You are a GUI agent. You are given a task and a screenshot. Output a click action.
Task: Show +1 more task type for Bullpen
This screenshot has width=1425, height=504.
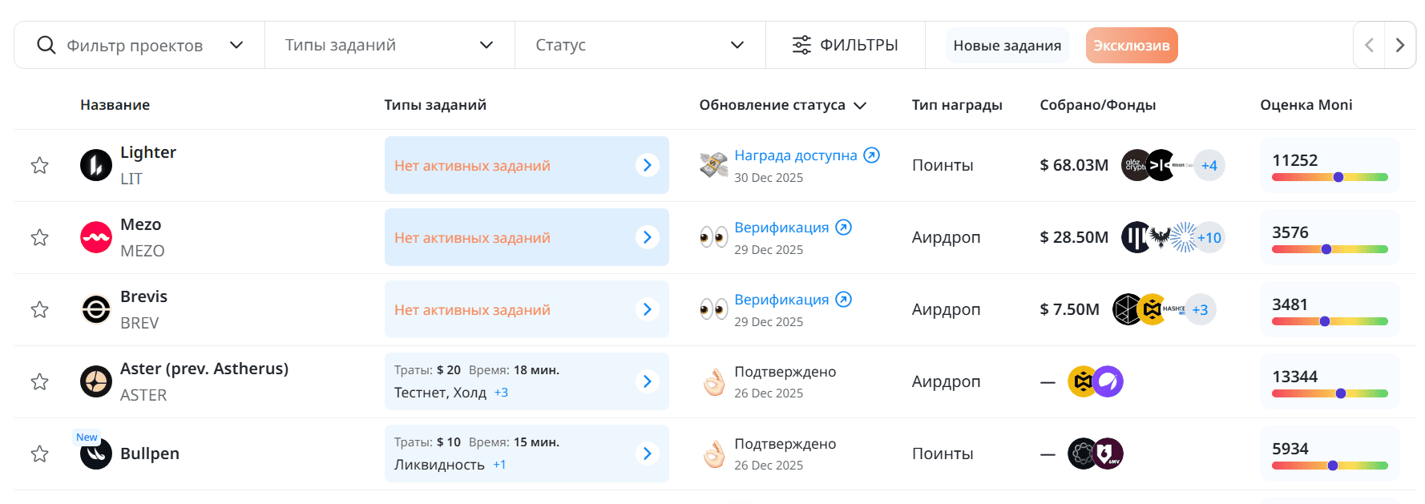pyautogui.click(x=499, y=465)
